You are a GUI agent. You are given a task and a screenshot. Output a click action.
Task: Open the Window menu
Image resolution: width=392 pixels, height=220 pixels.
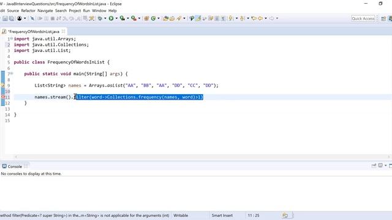[x=99, y=11]
